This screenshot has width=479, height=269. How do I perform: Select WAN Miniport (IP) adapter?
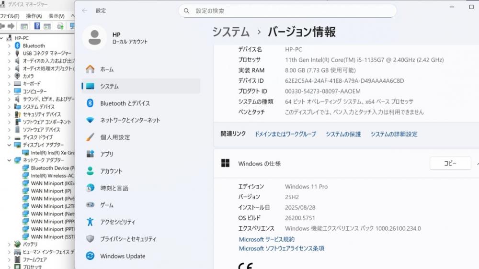coord(51,191)
